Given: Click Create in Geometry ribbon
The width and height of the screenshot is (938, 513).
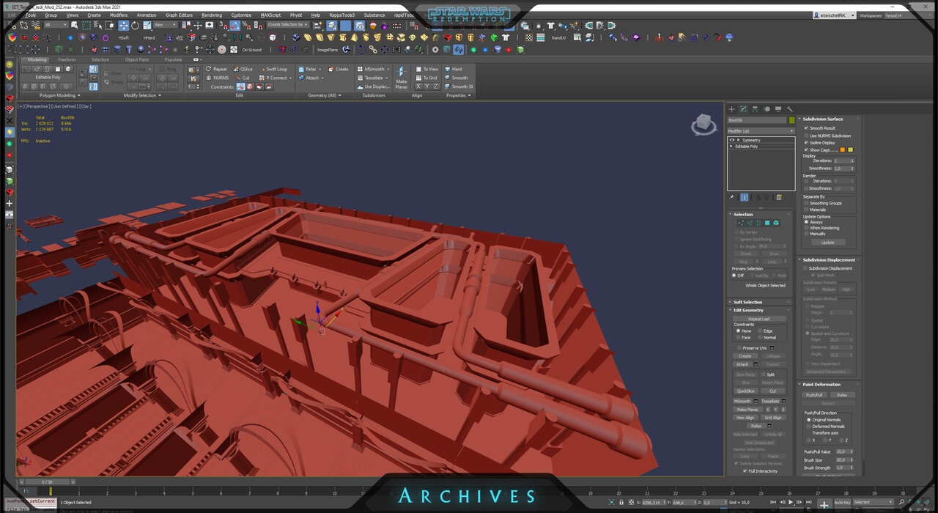Looking at the screenshot, I should (x=339, y=69).
